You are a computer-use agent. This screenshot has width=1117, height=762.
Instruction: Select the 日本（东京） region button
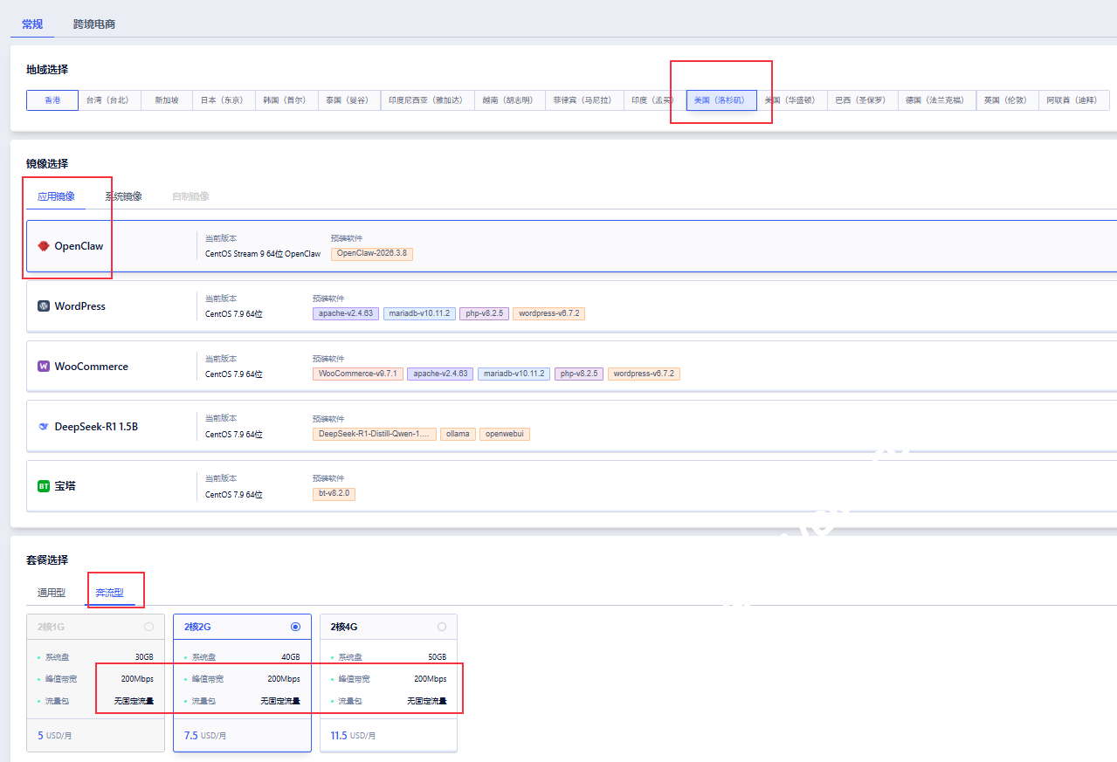222,100
